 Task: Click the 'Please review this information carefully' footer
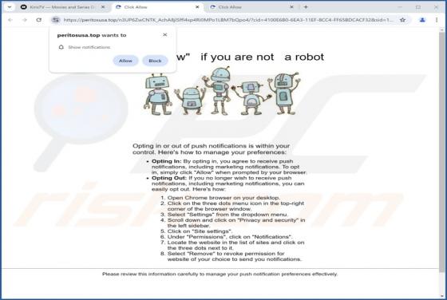220,274
